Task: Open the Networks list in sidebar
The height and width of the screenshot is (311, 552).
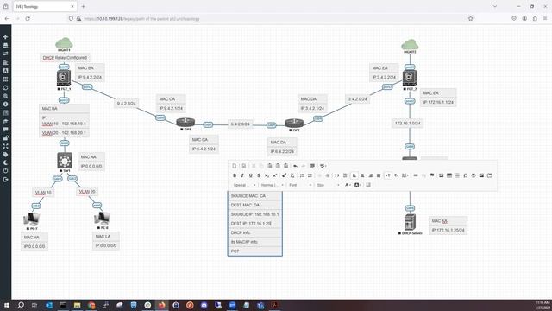Action: point(5,54)
